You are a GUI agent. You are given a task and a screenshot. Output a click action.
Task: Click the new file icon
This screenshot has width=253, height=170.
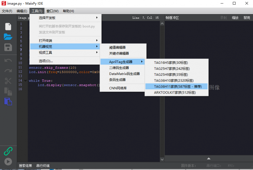tap(8, 27)
